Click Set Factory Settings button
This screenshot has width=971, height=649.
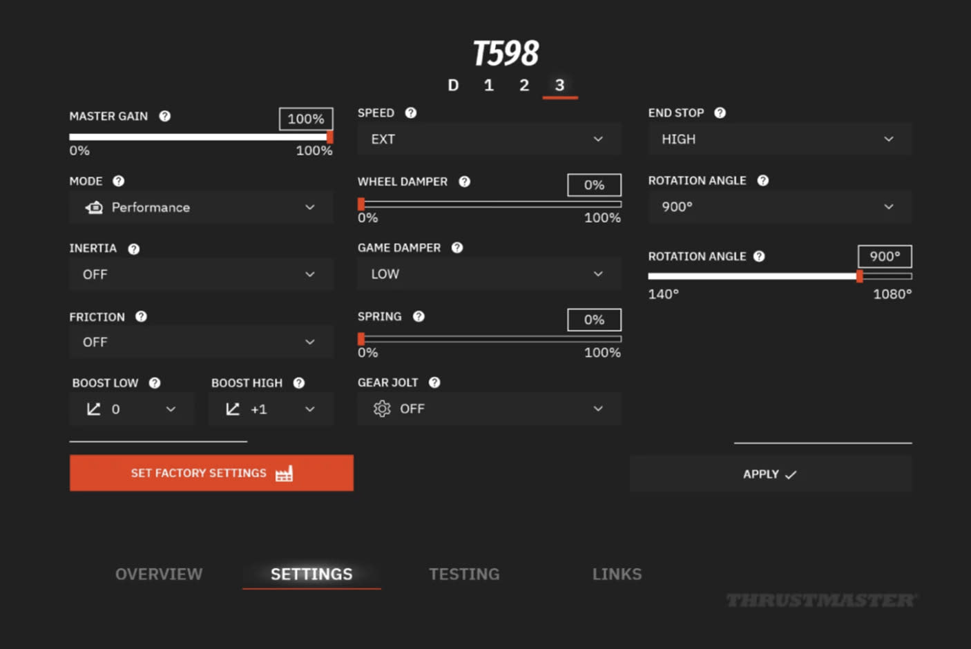pyautogui.click(x=211, y=473)
